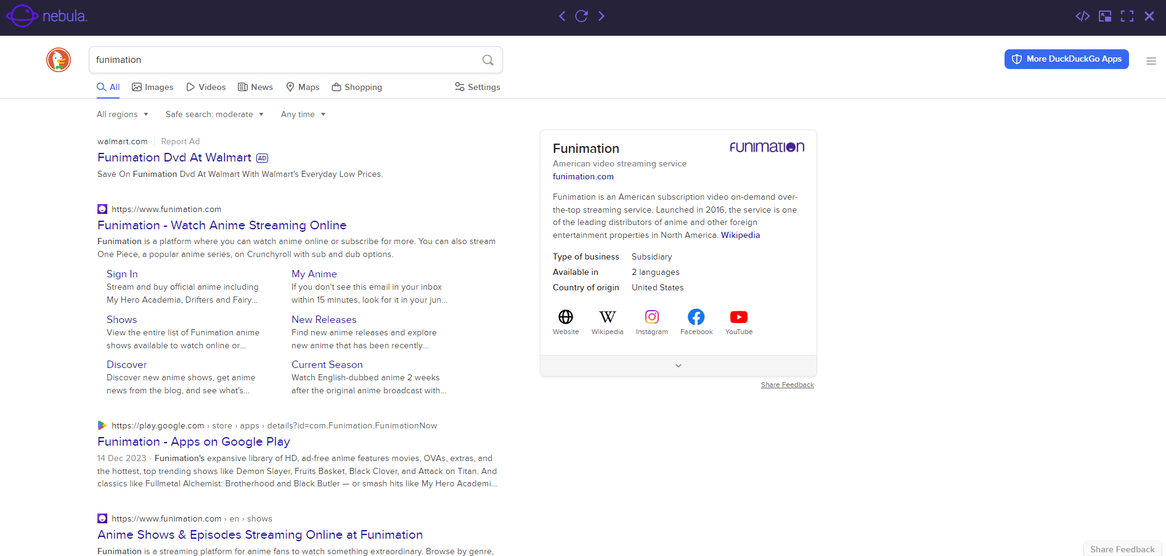The height and width of the screenshot is (556, 1166).
Task: Close the Nebula viewer with the X icon
Action: (x=1149, y=16)
